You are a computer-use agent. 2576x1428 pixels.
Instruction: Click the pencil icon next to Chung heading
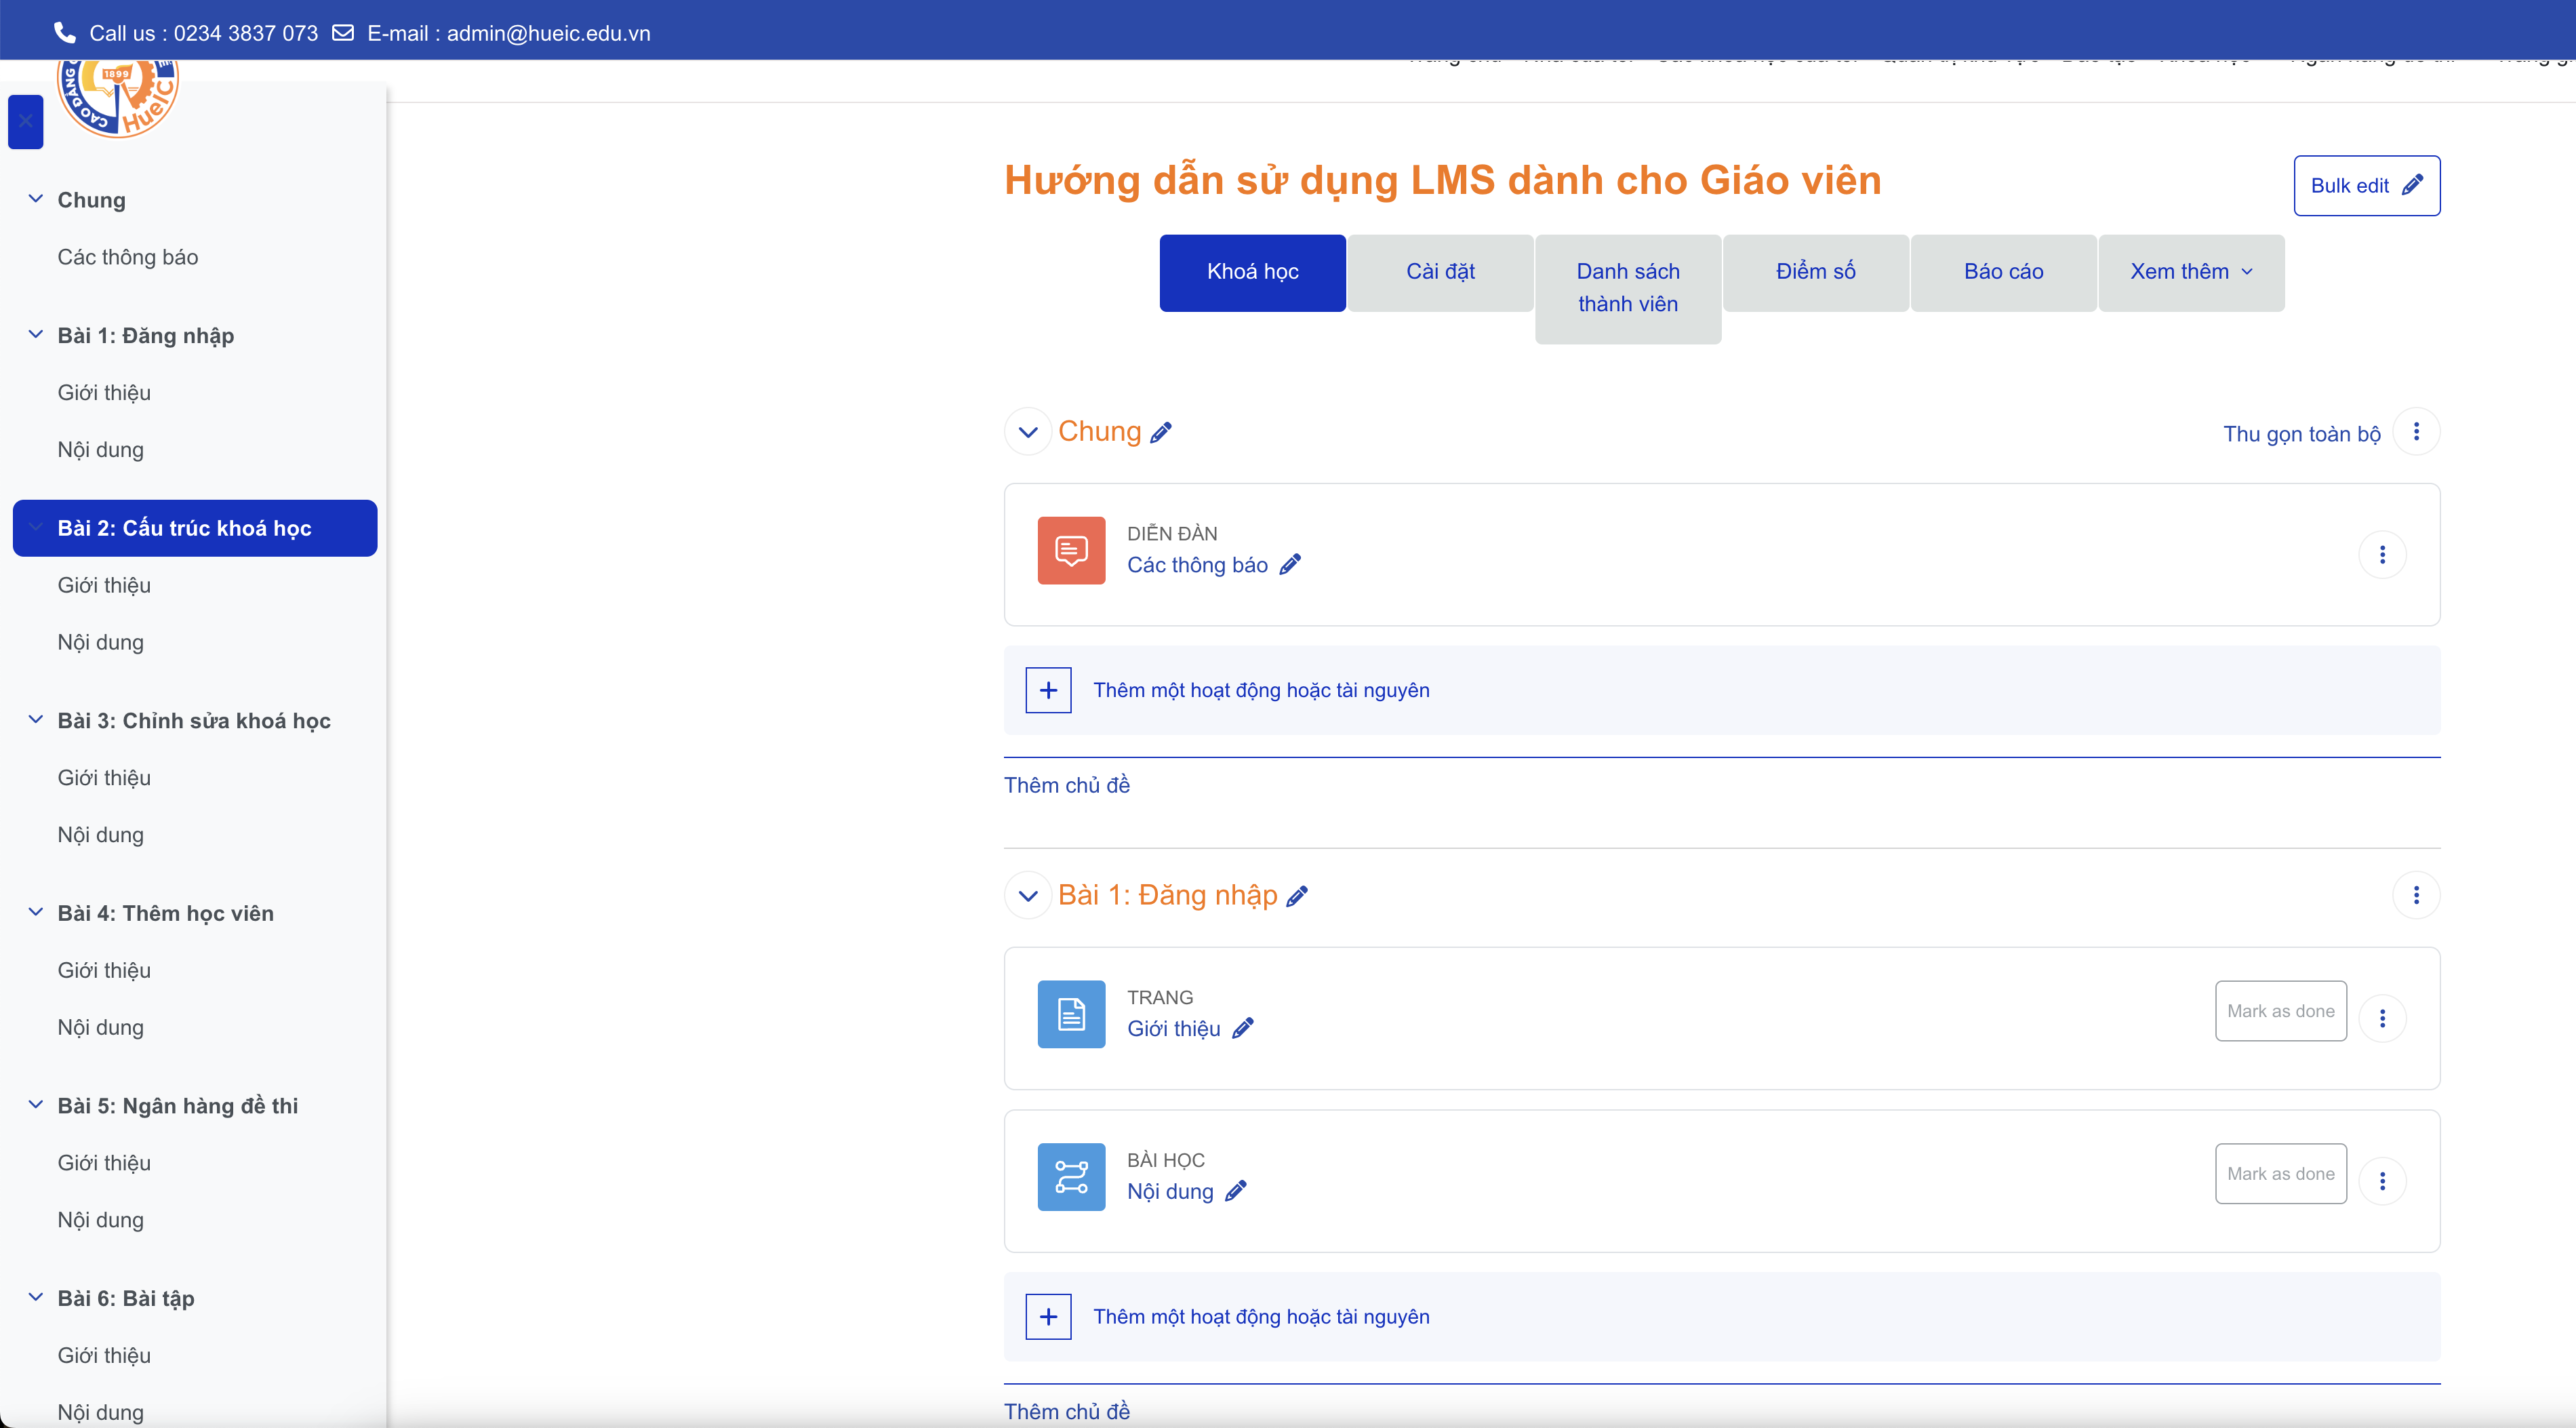click(1161, 433)
